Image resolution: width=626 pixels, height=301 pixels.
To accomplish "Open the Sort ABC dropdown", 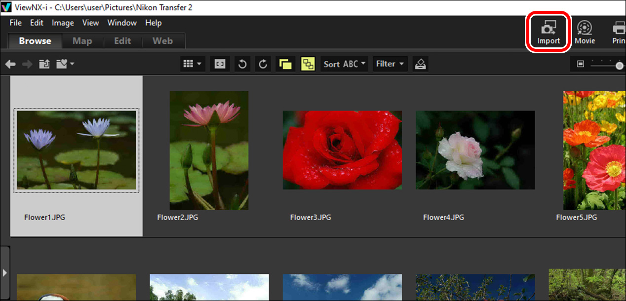I will click(x=345, y=64).
